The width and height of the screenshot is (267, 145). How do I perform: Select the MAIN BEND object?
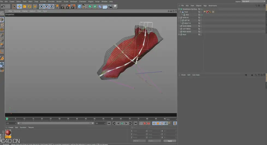click(187, 26)
